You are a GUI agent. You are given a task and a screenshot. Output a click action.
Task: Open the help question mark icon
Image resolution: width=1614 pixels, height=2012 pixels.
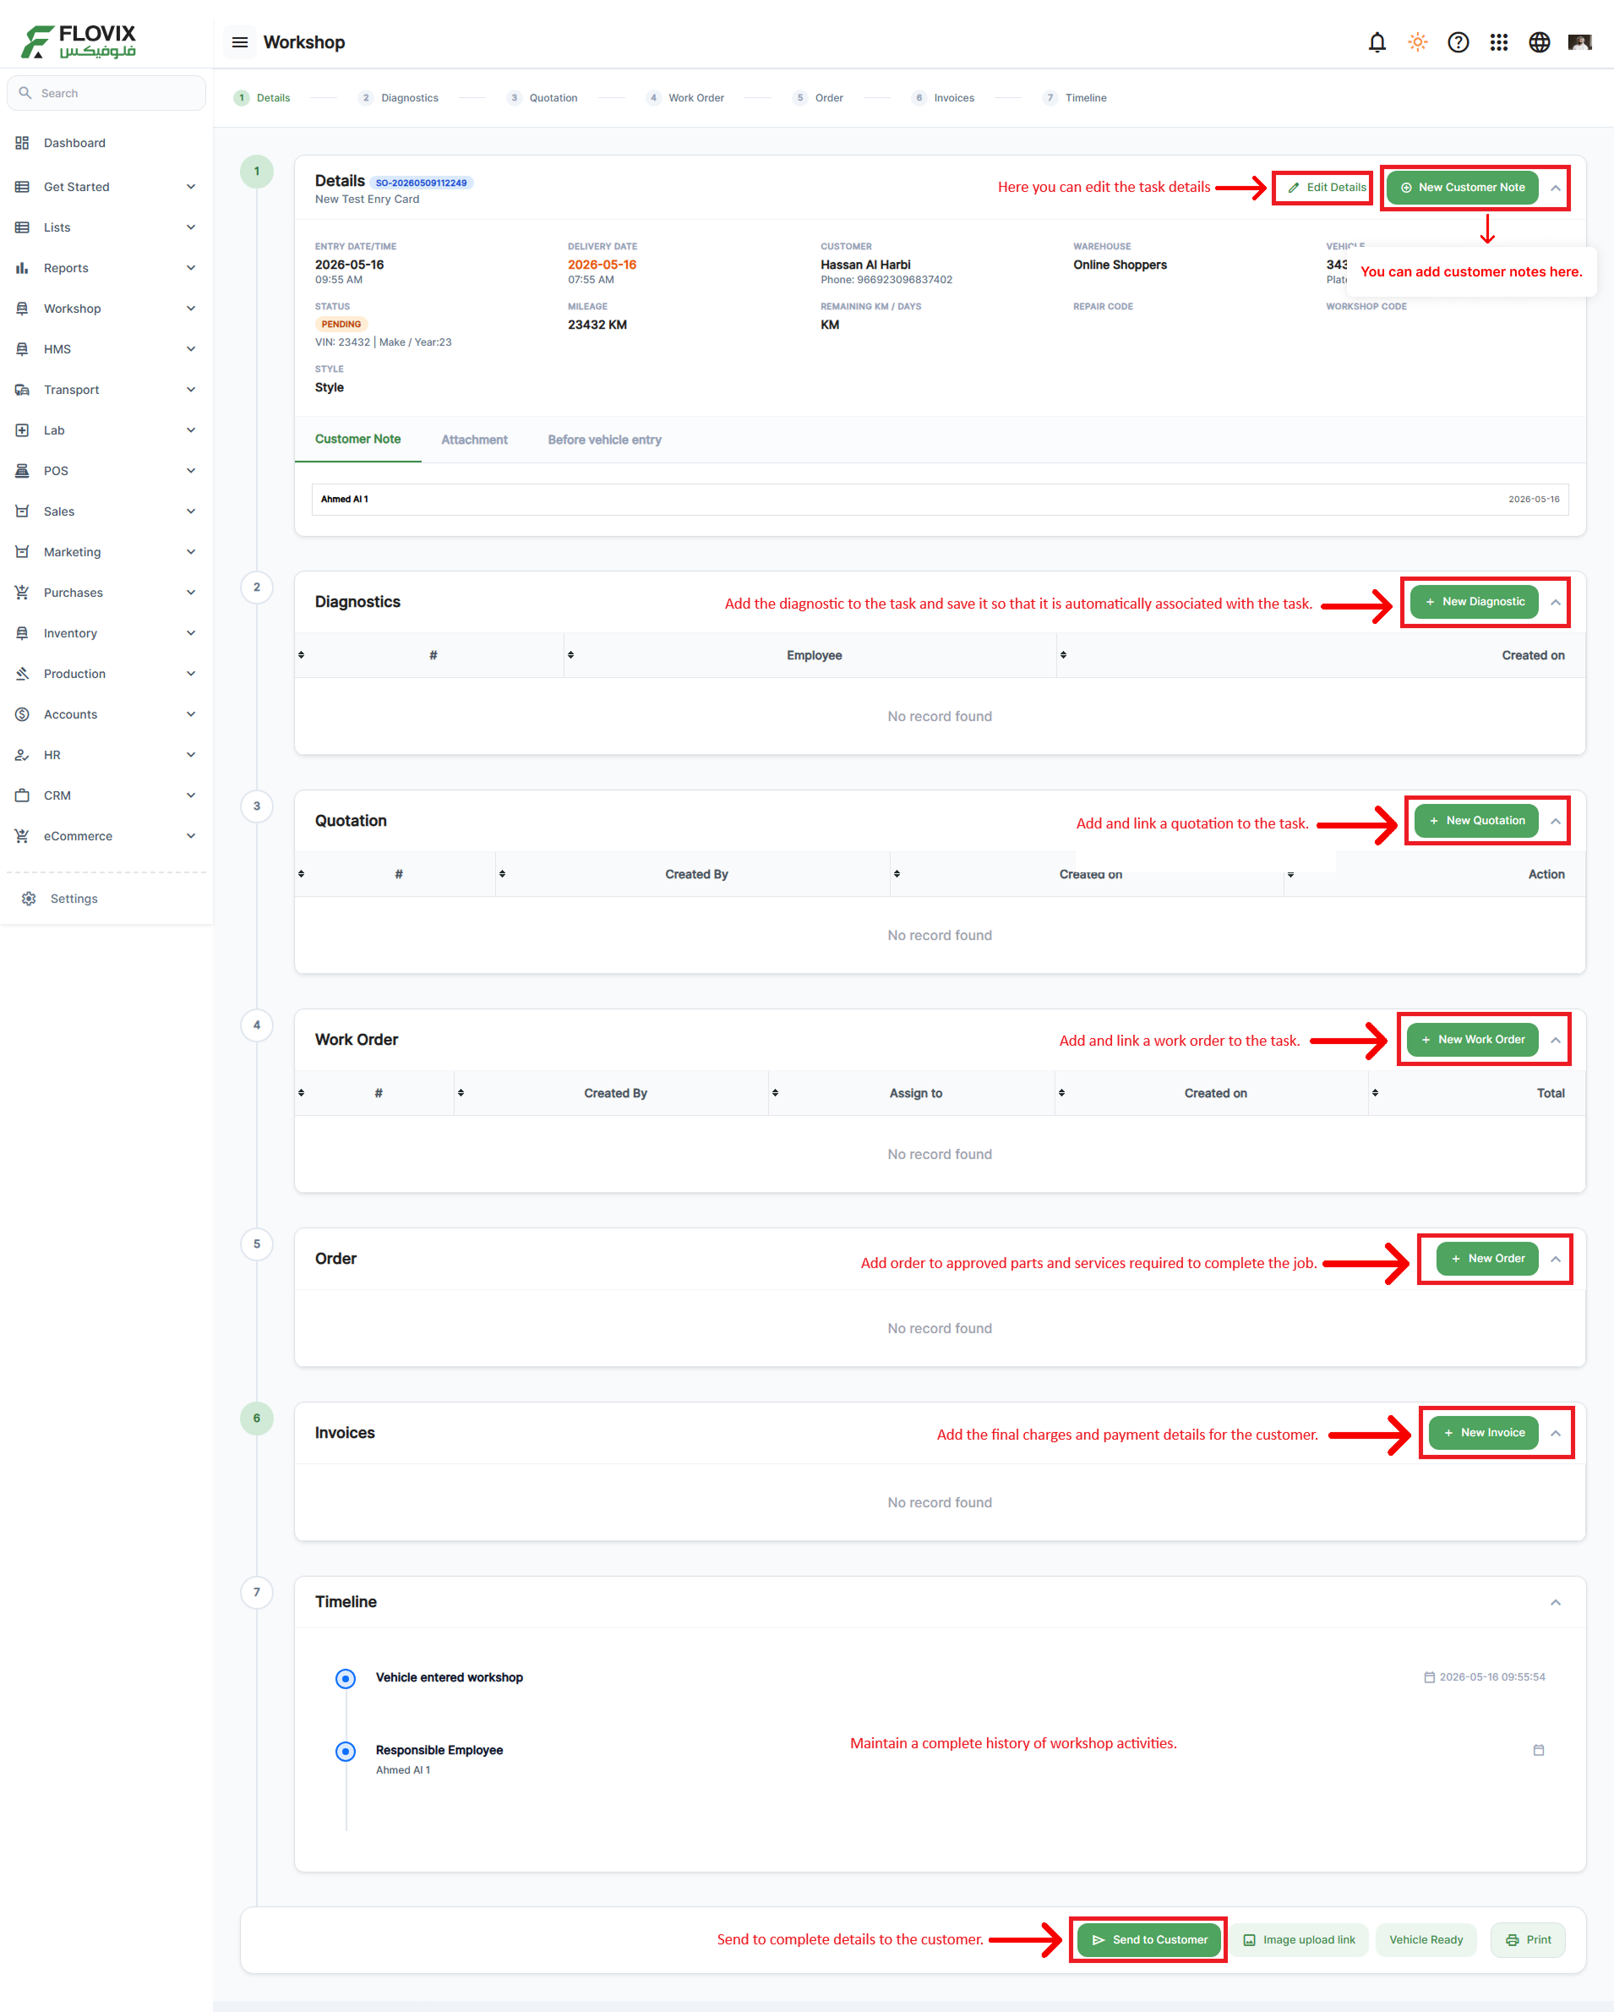[1459, 42]
